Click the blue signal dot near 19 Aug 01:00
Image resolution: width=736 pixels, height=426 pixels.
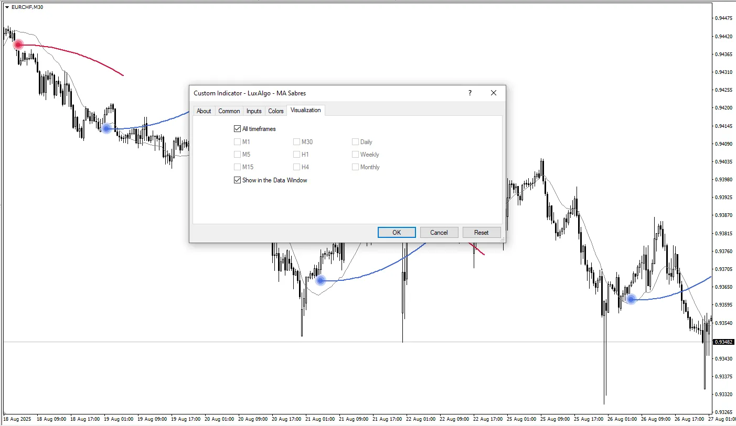point(106,128)
